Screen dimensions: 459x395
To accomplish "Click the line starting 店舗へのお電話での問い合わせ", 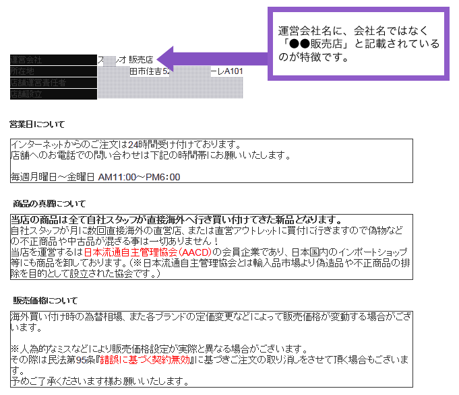I will (151, 155).
